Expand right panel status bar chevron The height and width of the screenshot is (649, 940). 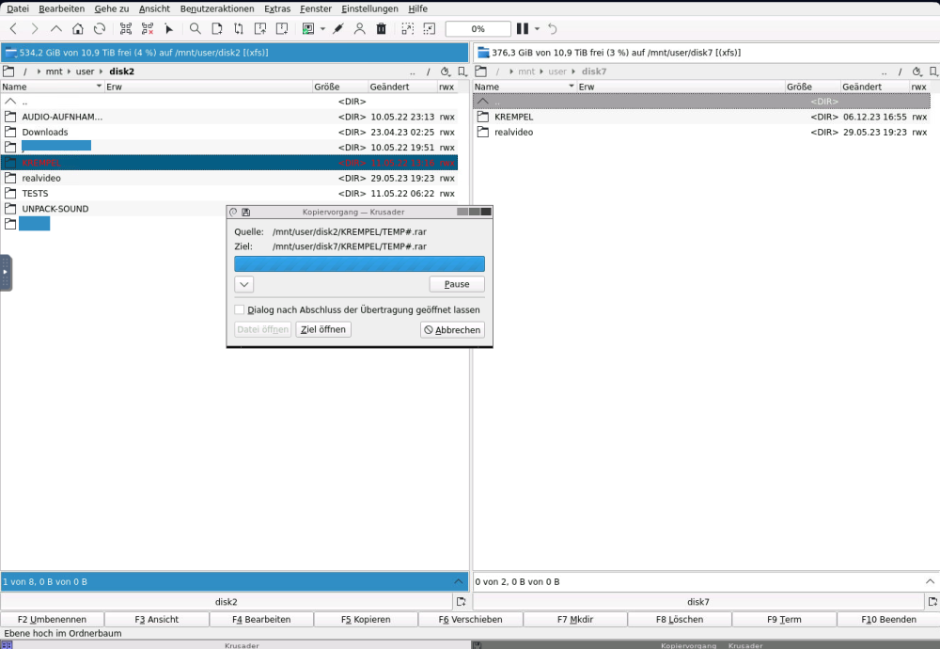[x=930, y=581]
